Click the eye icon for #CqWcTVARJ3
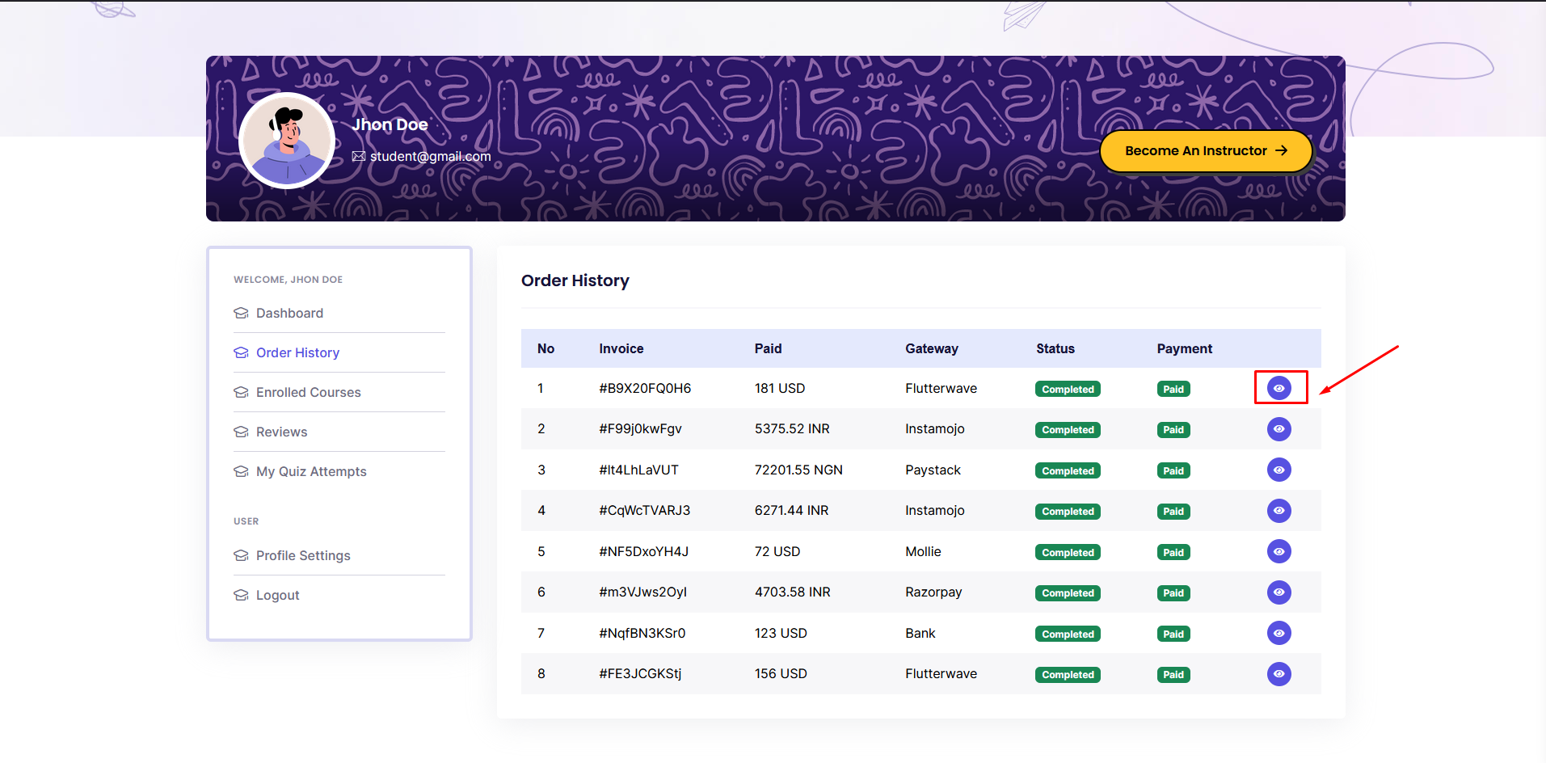 tap(1279, 511)
